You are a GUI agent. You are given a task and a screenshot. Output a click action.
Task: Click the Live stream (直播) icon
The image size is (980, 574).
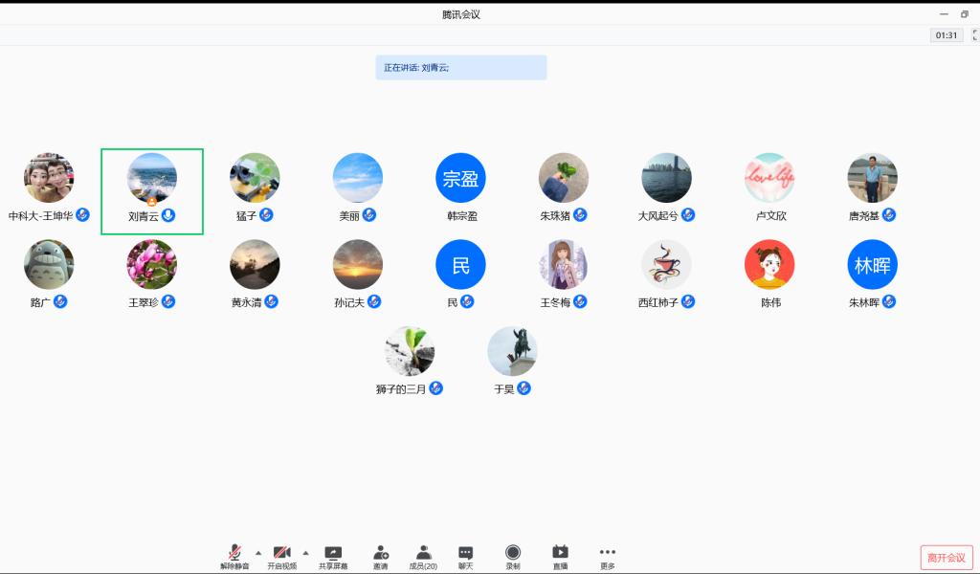(x=560, y=553)
